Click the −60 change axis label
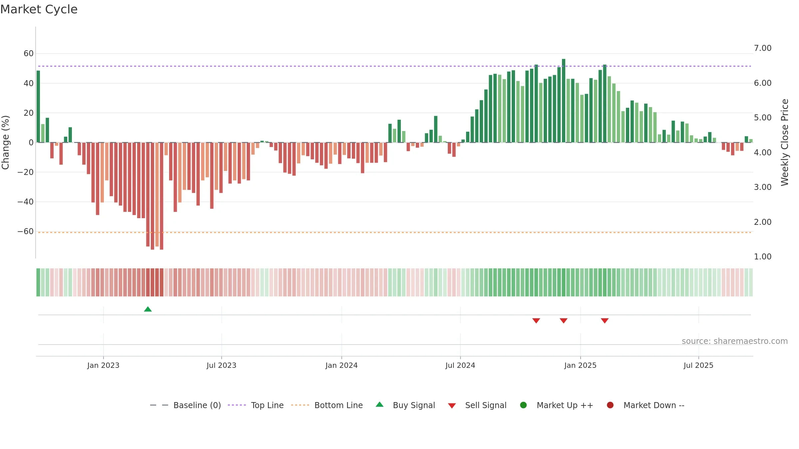Image resolution: width=799 pixels, height=449 pixels. point(25,231)
